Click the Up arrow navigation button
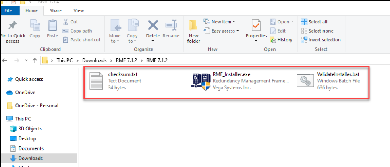This screenshot has height=167, width=390. click(35, 60)
